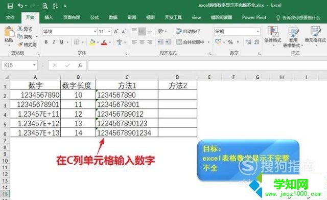This screenshot has height=200, width=327.
Task: Click into the formula bar
Action: point(207,65)
